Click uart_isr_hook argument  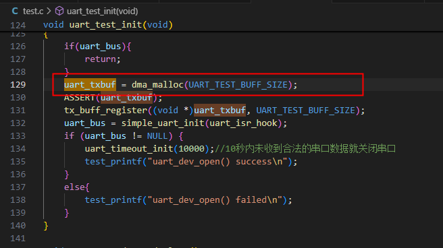click(x=243, y=123)
